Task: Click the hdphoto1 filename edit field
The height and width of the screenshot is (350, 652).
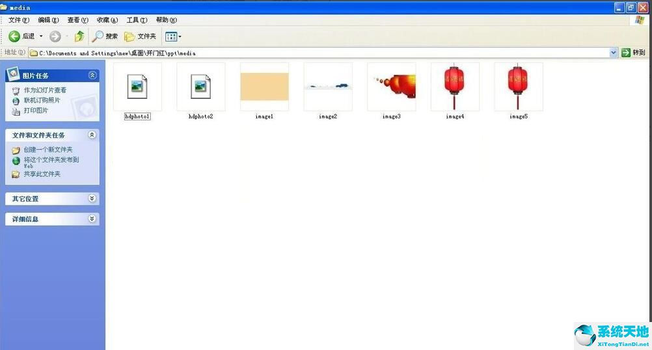Action: [x=137, y=116]
